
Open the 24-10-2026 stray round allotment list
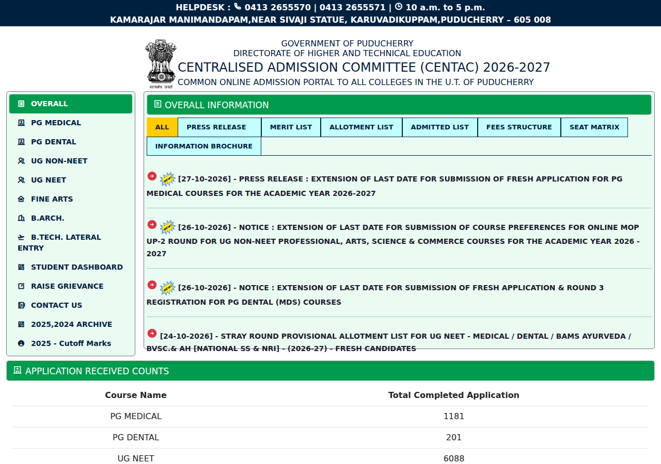389,342
